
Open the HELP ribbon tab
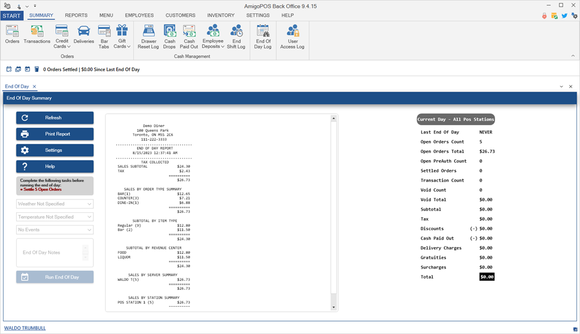coord(288,15)
